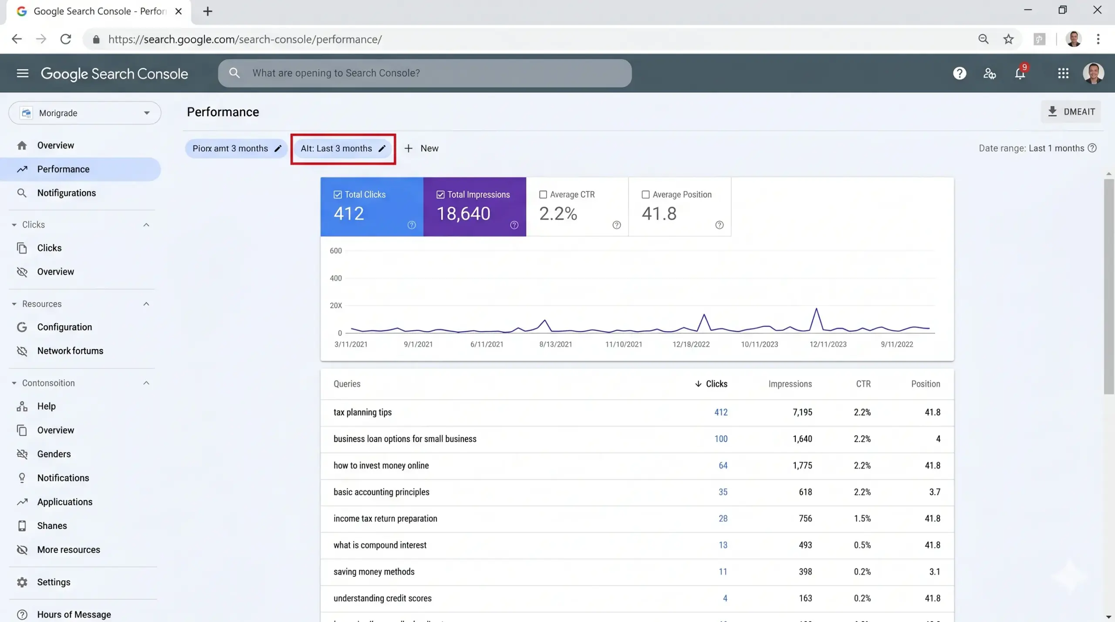The image size is (1115, 622).
Task: Open a new browser tab
Action: 208,11
